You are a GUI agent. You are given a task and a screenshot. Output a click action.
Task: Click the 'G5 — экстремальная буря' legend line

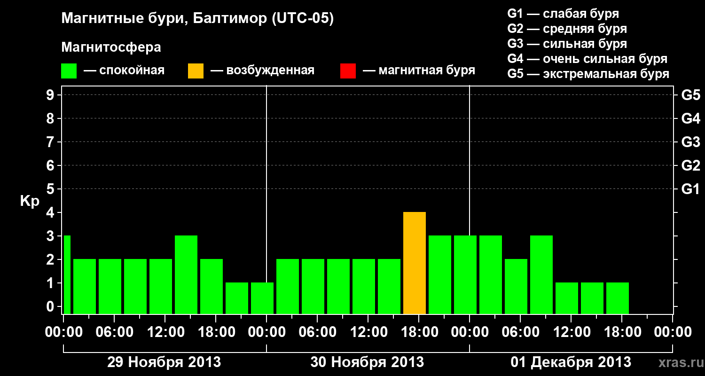coord(588,74)
